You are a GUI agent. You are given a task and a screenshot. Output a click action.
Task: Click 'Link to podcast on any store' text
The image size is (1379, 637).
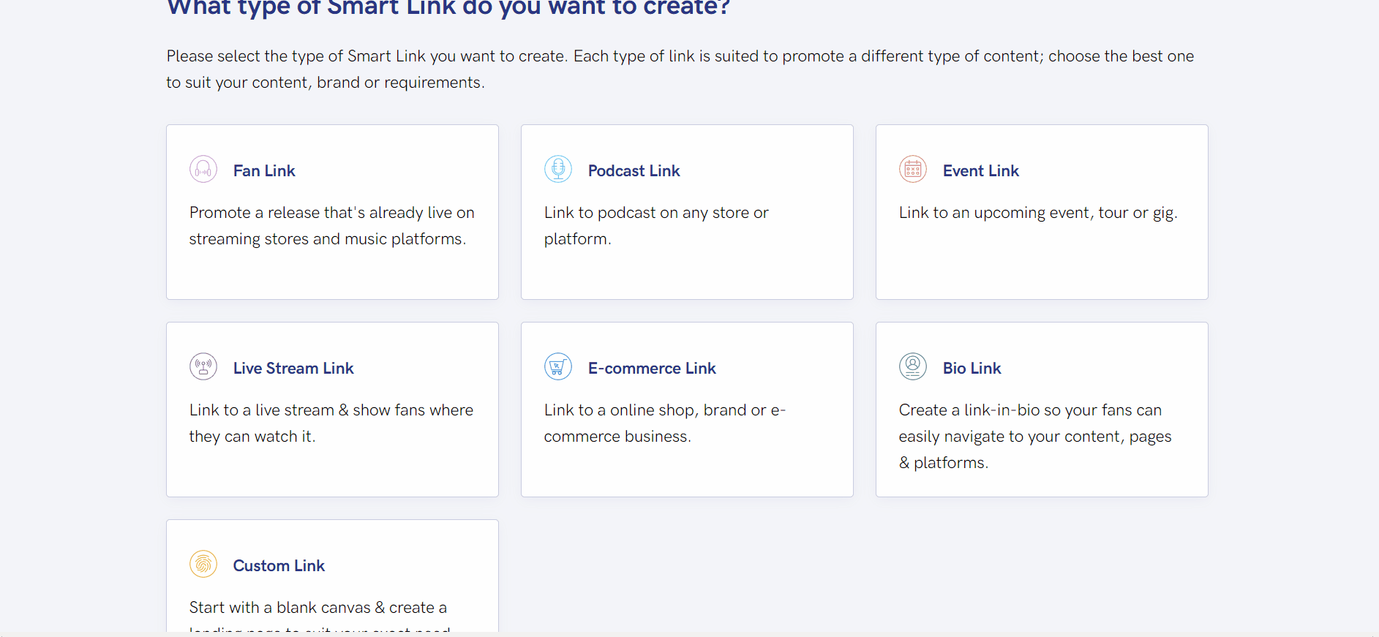[x=656, y=225]
